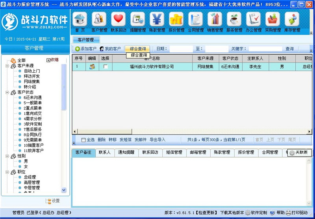Click the 添加客户 green plus button
315x219 pixels.
[x=86, y=49]
